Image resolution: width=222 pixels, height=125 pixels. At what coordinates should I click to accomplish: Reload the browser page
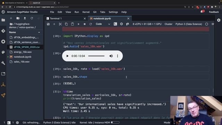(10, 7)
